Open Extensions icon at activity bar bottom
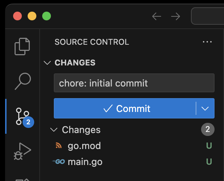The width and height of the screenshot is (224, 181). click(23, 180)
